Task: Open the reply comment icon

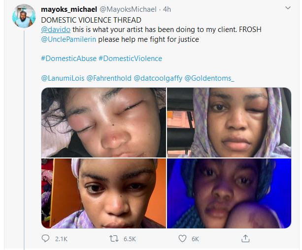Action: point(45,239)
